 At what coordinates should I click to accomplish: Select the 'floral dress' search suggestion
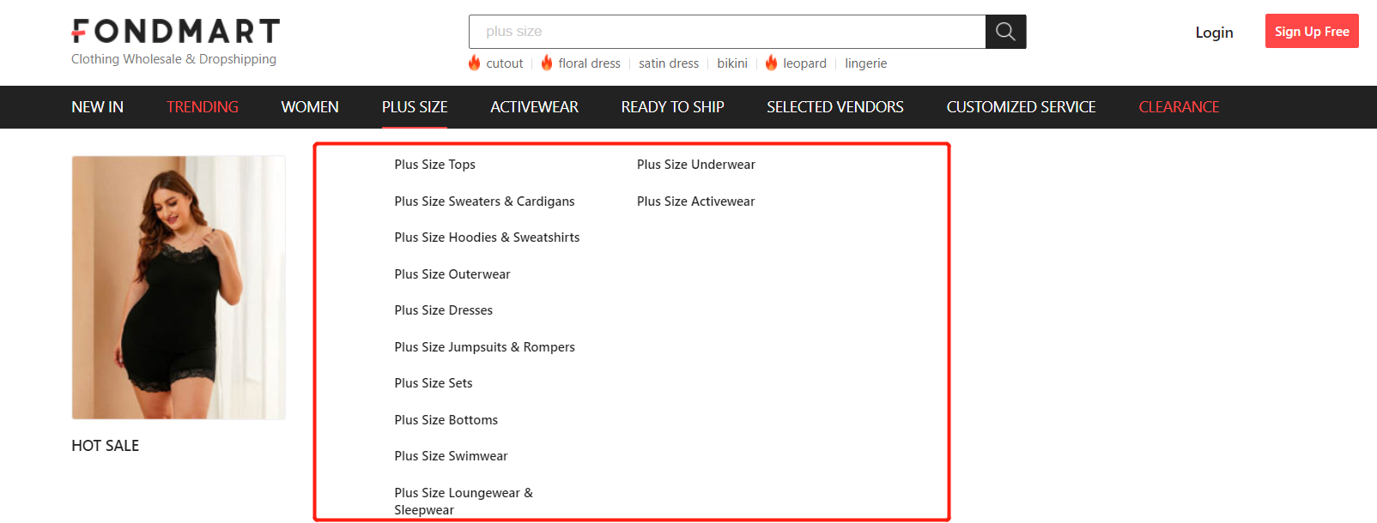pos(589,63)
